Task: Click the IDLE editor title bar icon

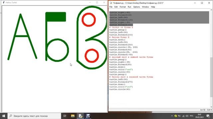Action: click(x=111, y=3)
